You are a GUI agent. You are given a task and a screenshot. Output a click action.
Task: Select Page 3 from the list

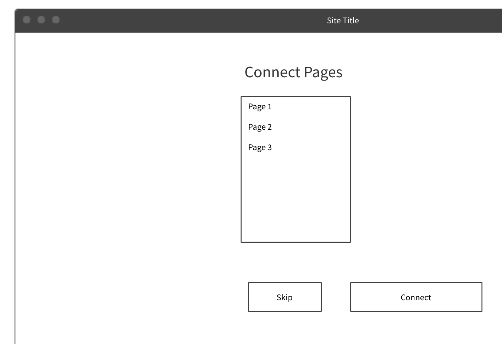click(x=259, y=147)
